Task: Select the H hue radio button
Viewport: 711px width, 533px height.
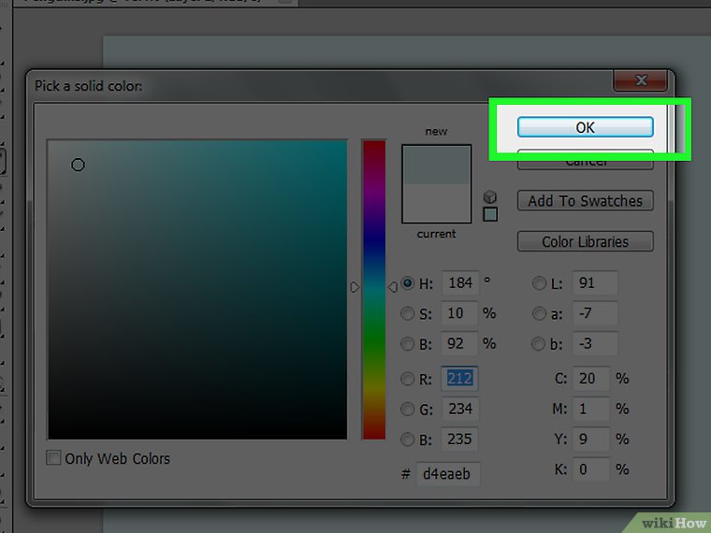Action: pos(408,283)
